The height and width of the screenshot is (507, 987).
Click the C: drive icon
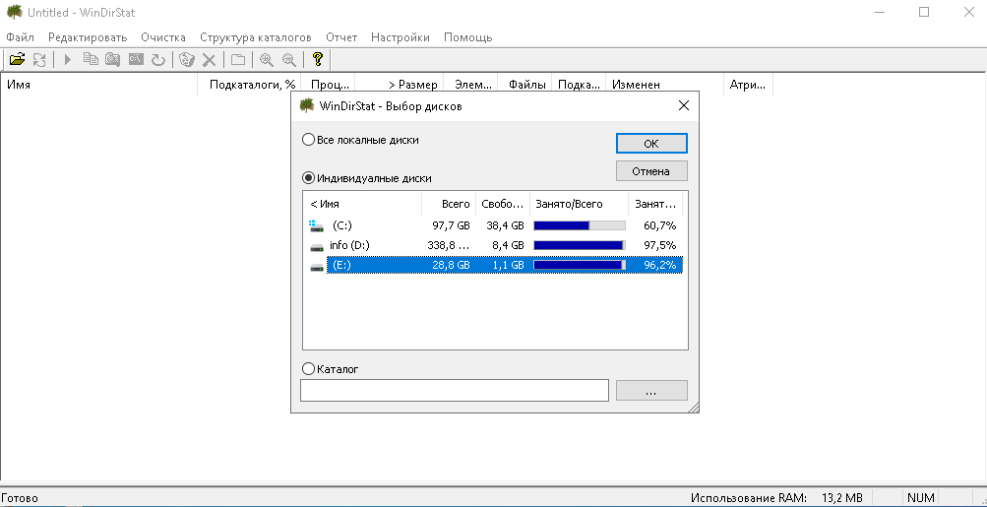coord(317,225)
